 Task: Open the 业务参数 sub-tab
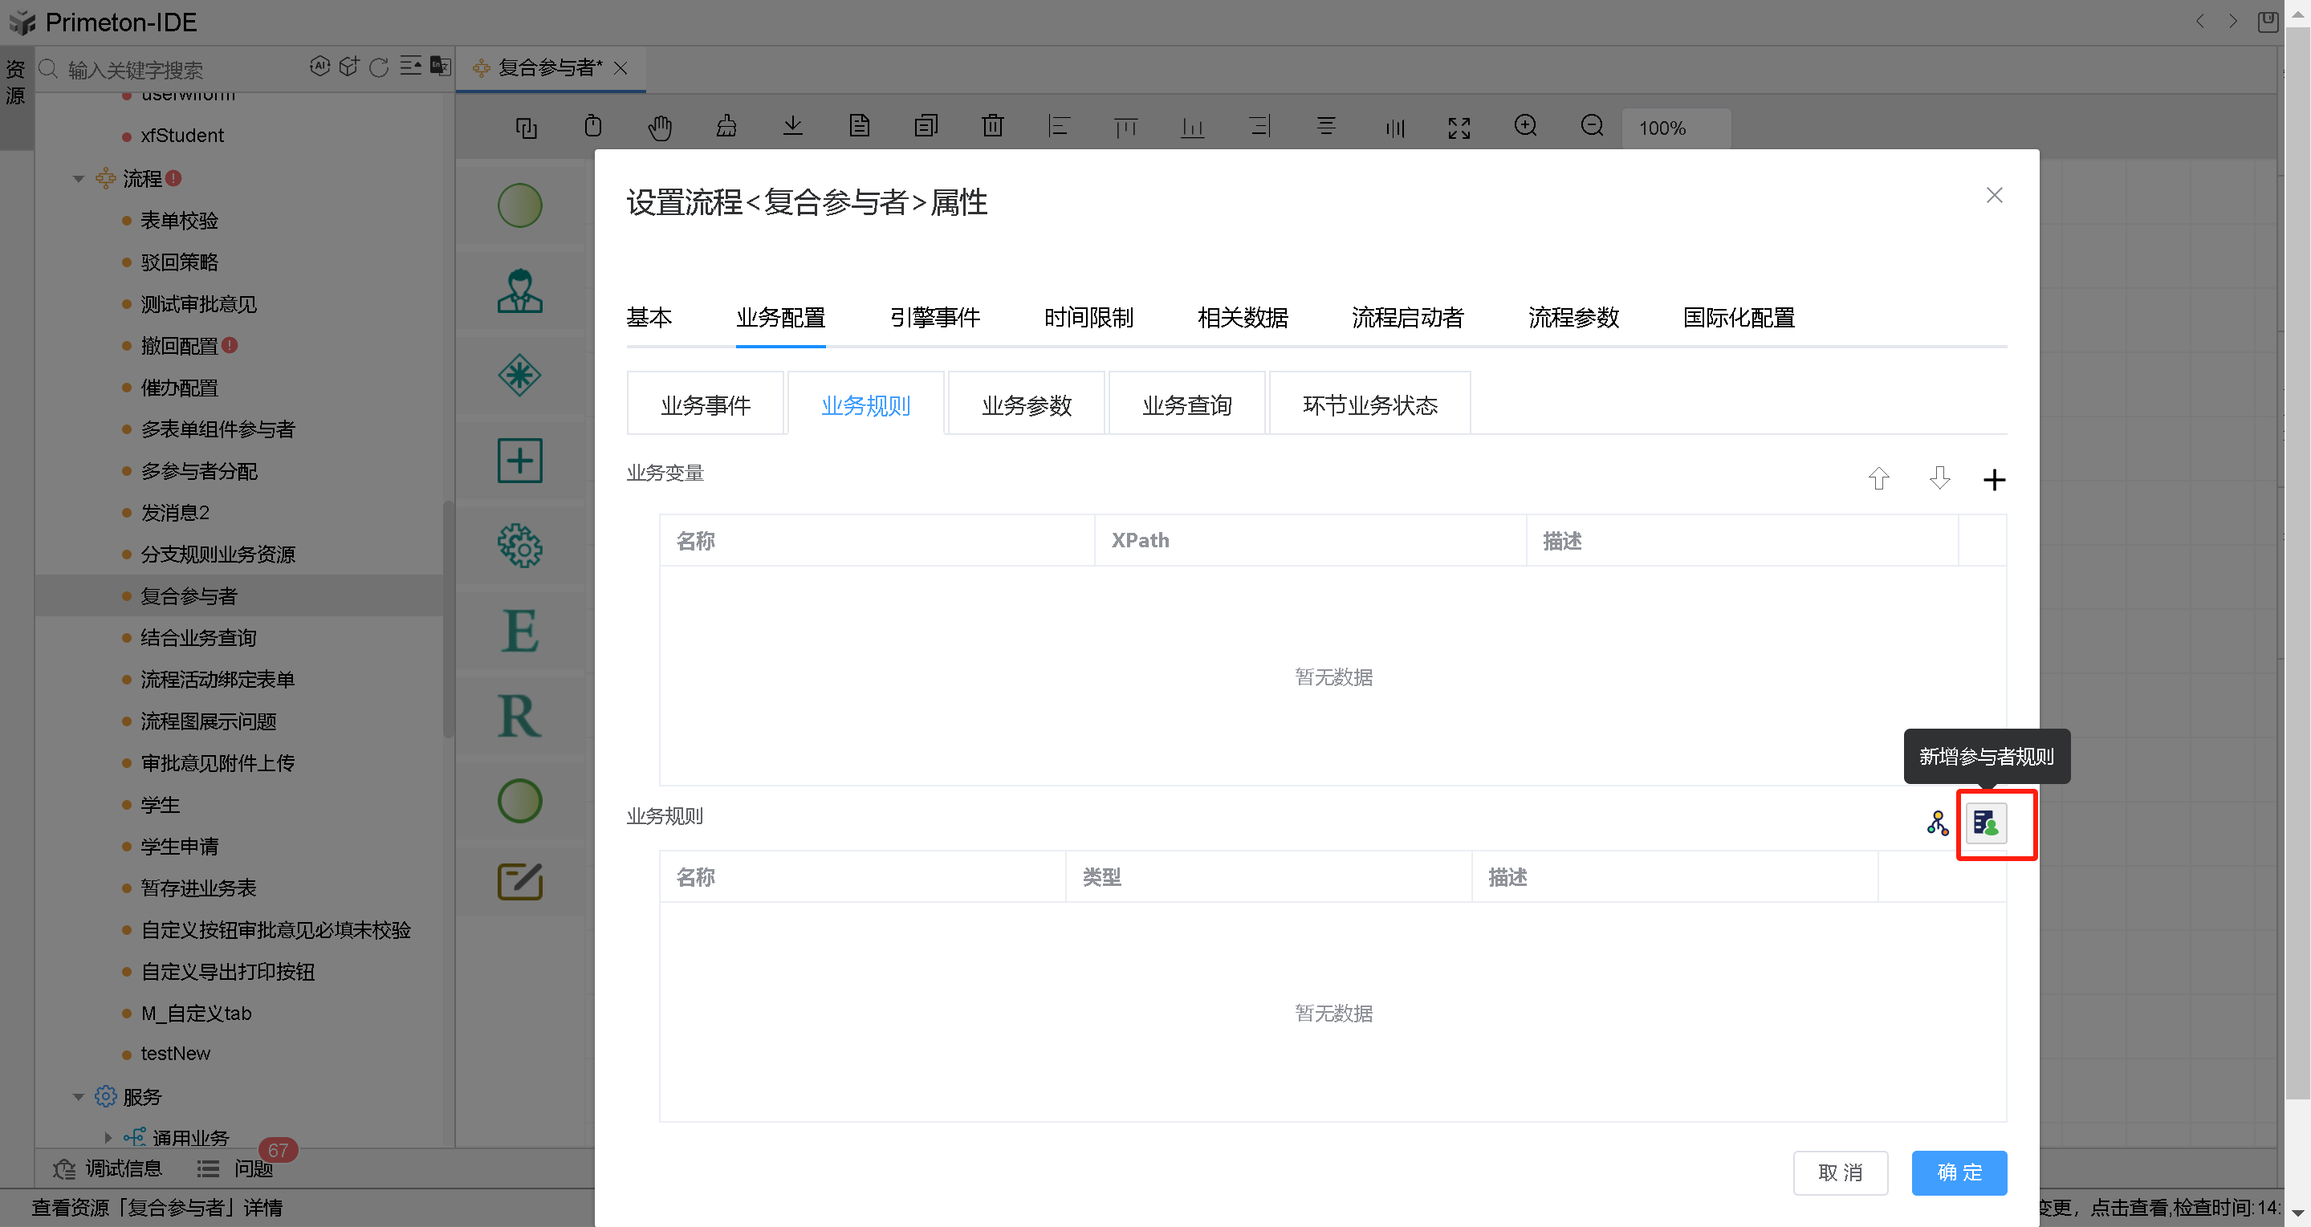(1027, 405)
